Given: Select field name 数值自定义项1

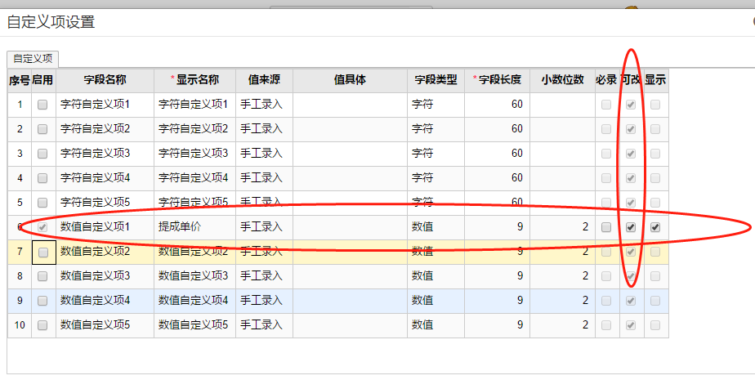Looking at the screenshot, I should (105, 227).
